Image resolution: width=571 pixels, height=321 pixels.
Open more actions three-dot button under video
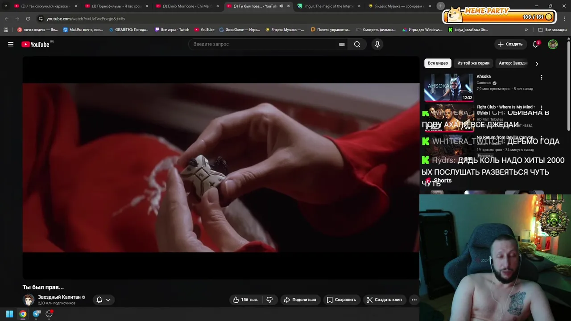click(x=414, y=300)
